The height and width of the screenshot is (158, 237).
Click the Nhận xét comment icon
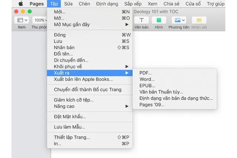[x=199, y=20]
